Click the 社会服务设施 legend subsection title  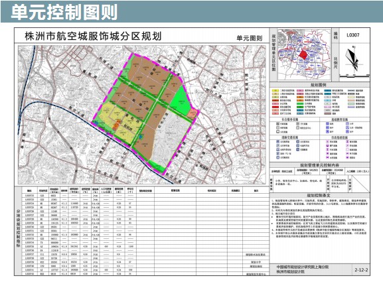point(290,119)
